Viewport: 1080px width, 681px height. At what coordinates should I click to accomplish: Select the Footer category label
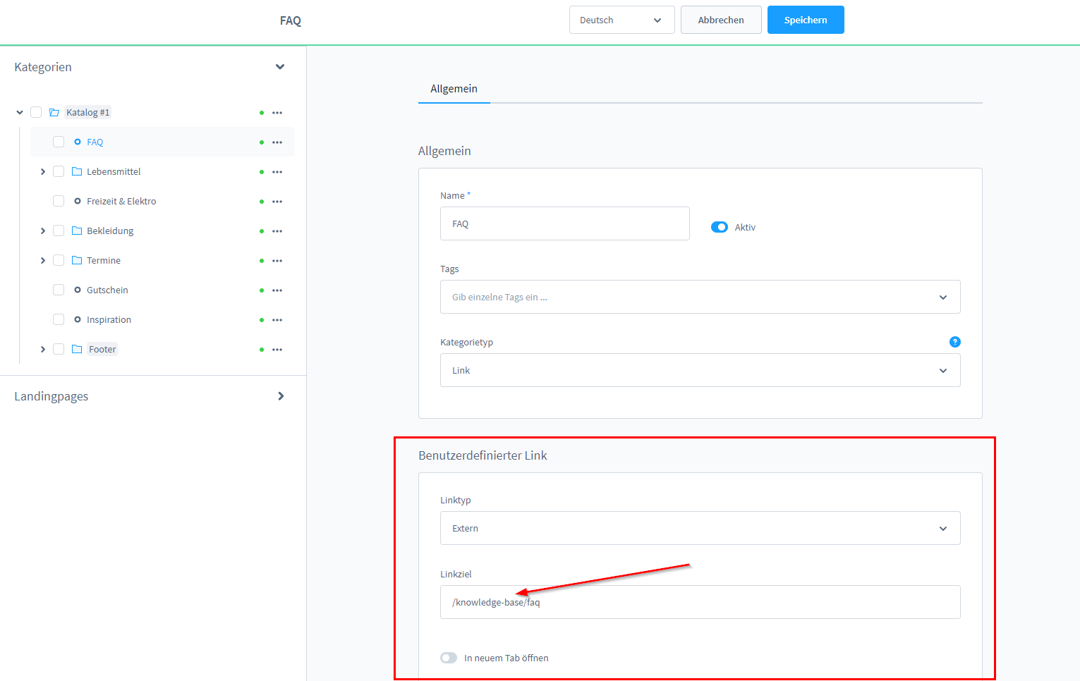click(102, 350)
